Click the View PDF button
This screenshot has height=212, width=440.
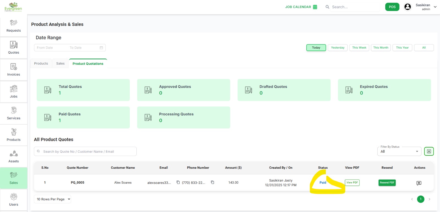coord(352,183)
